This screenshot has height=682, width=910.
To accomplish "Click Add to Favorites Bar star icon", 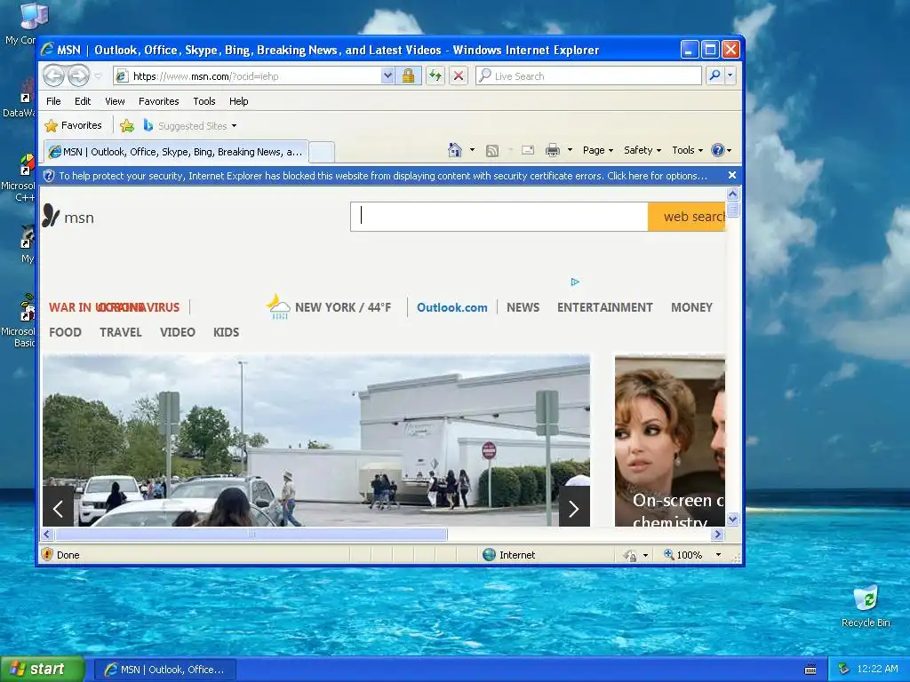I will [x=126, y=125].
